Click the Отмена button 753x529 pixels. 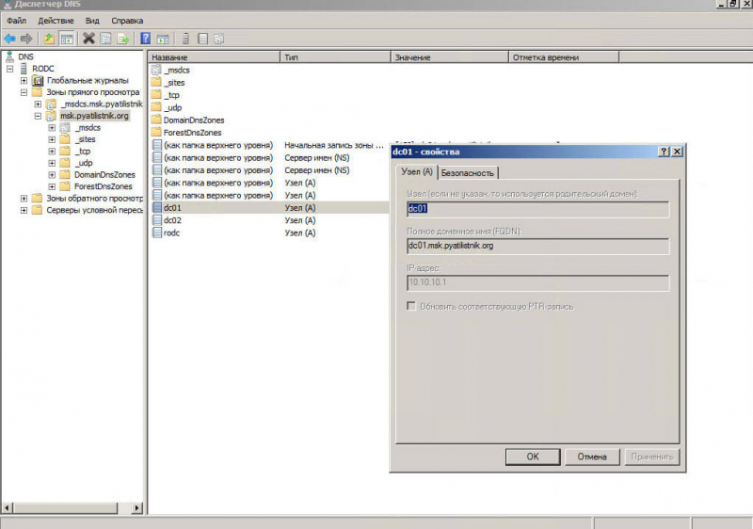click(x=592, y=457)
